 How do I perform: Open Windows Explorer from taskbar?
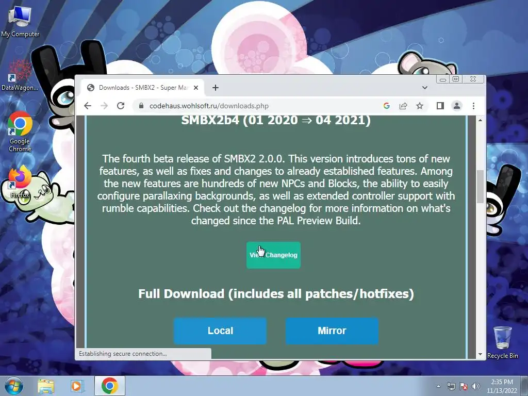(x=46, y=386)
